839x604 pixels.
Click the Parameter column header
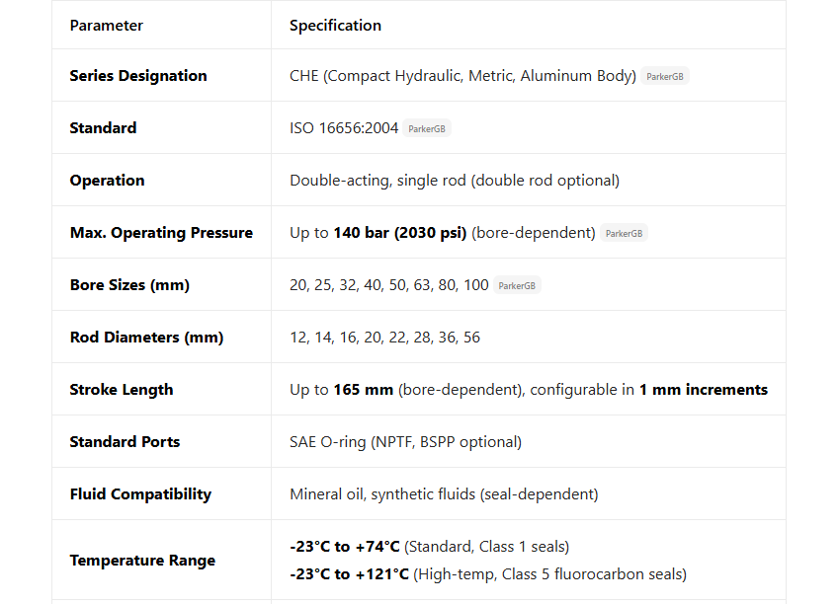coord(107,26)
